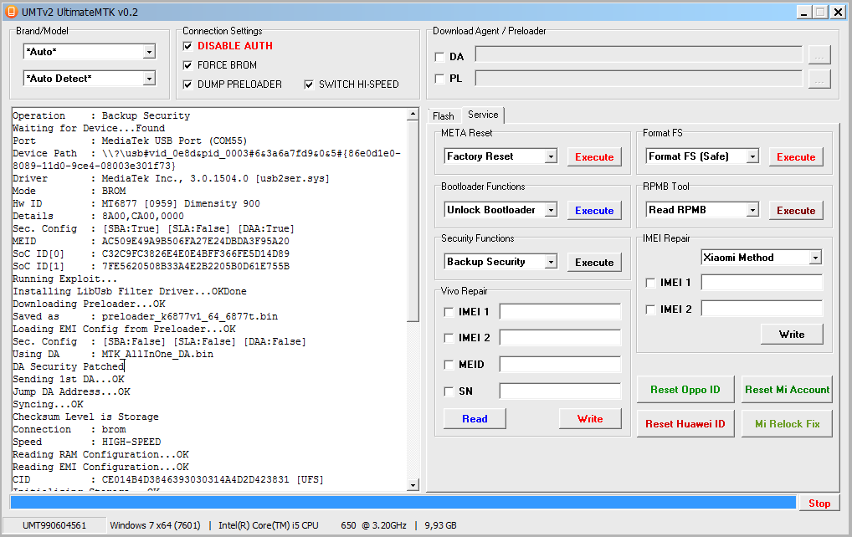
Task: Expand Unlock Bootloader dropdown
Action: (x=551, y=210)
